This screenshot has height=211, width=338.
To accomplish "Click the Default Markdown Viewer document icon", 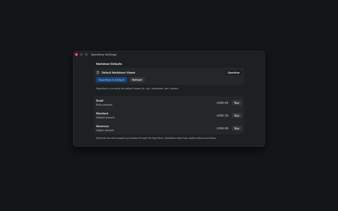I will click(98, 73).
